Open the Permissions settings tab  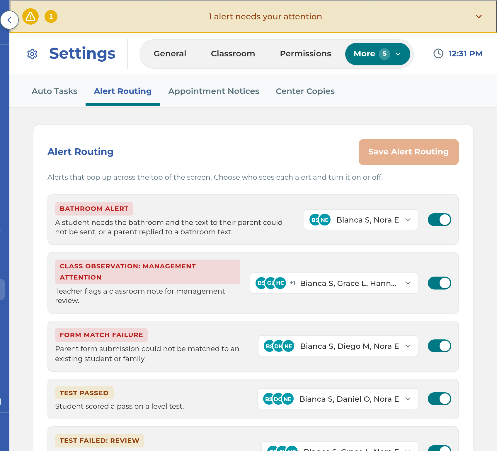tap(305, 54)
